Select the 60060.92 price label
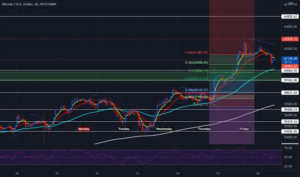 290,70
